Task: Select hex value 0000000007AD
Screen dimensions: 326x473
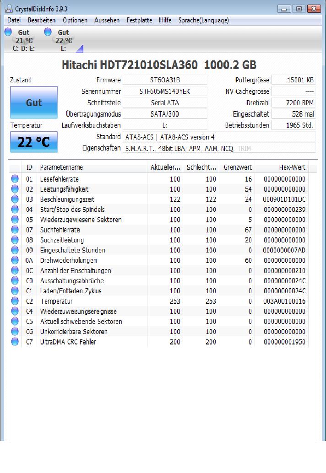Action: tap(284, 250)
